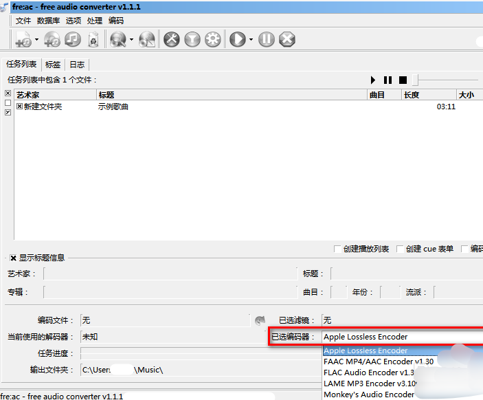Click the submit CDDB data icon
This screenshot has width=483, height=400.
tap(147, 39)
